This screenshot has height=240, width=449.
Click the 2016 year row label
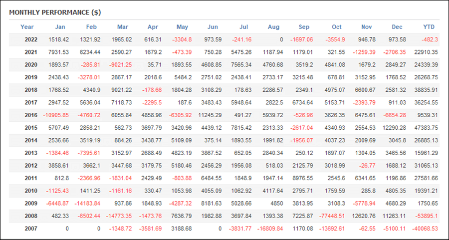[31, 115]
